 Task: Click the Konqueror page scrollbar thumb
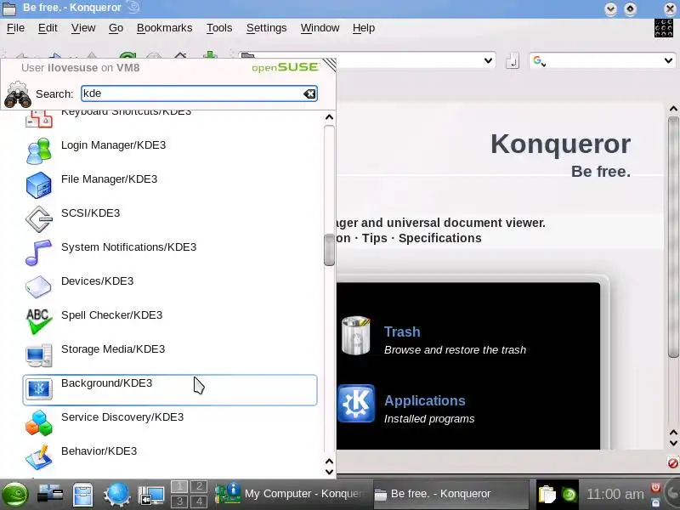(673, 236)
